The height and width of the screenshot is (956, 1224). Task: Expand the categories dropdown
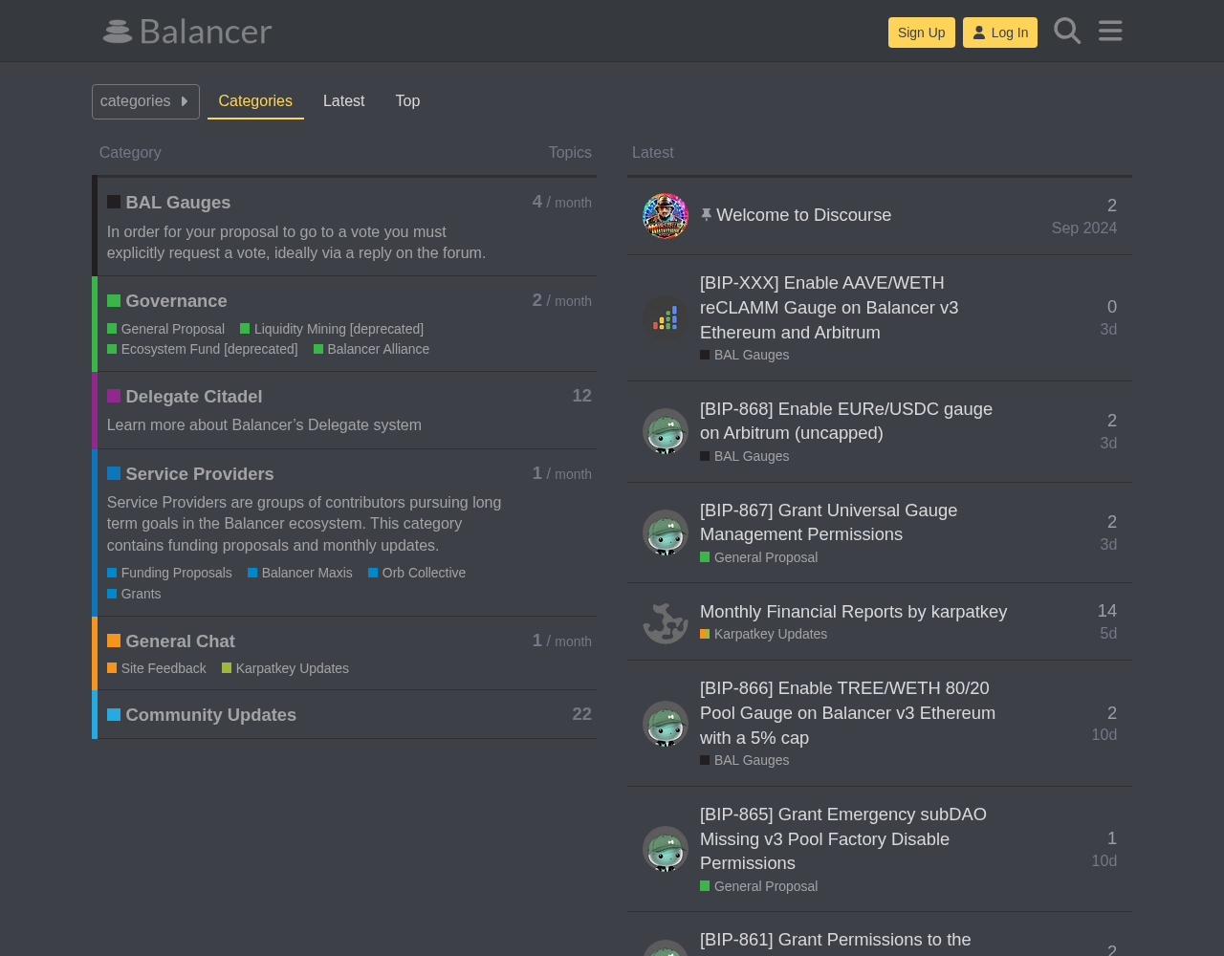pyautogui.click(x=145, y=101)
